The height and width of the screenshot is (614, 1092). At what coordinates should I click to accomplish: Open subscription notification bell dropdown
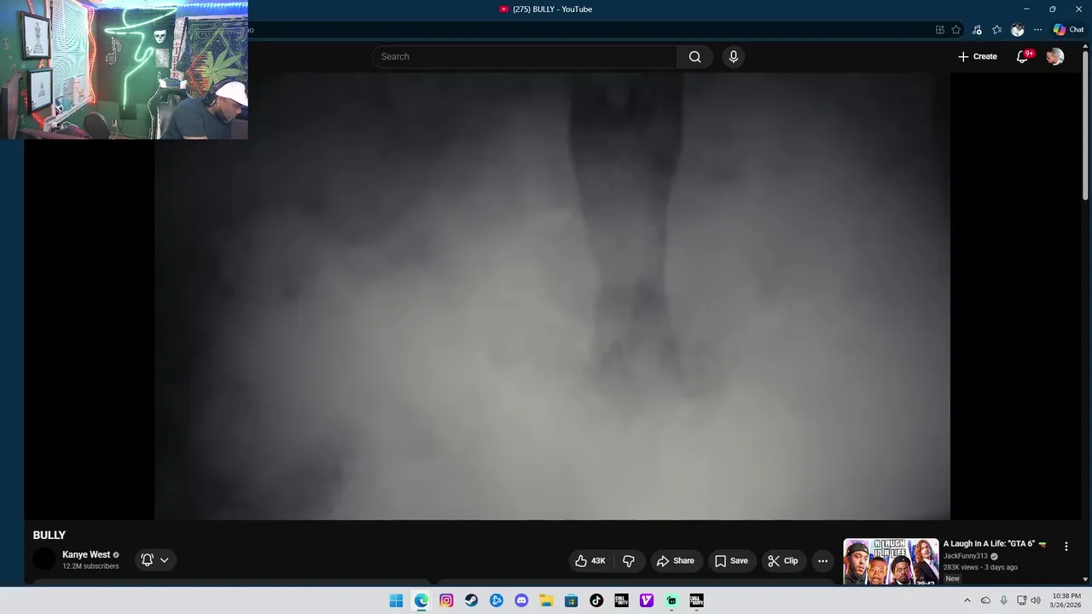click(x=155, y=559)
